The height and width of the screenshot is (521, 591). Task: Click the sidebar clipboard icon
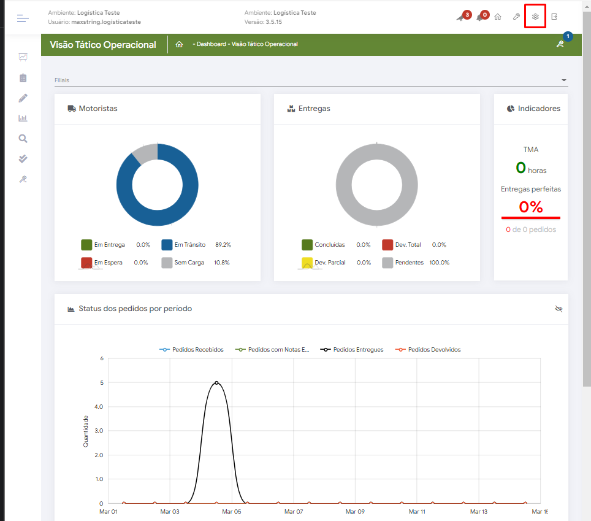(23, 77)
